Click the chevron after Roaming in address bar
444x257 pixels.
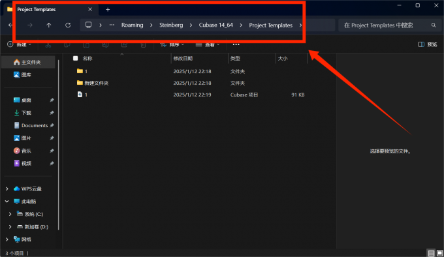tap(151, 25)
